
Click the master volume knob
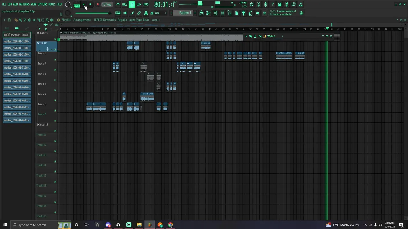point(68,4)
